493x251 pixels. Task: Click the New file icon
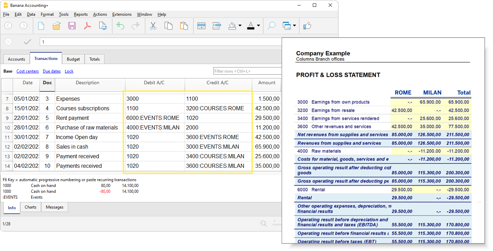pos(41,26)
